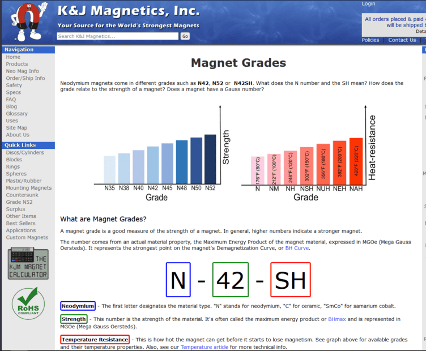Viewport: 426px width, 351px height.
Task: Go to Home in navigation
Action: coord(13,57)
